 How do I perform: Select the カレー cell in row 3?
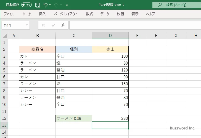click(38, 56)
